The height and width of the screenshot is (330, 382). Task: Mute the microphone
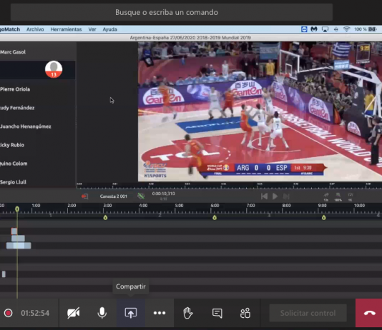[102, 313]
